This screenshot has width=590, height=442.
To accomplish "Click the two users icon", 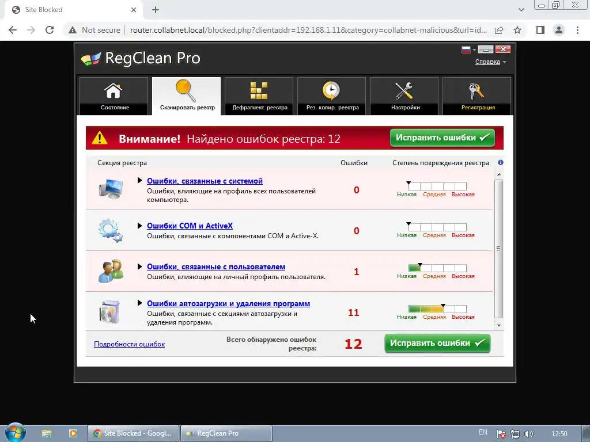I will 111,270.
